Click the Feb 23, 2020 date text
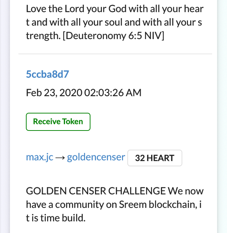Screen dimensions: 227x233 (54, 93)
